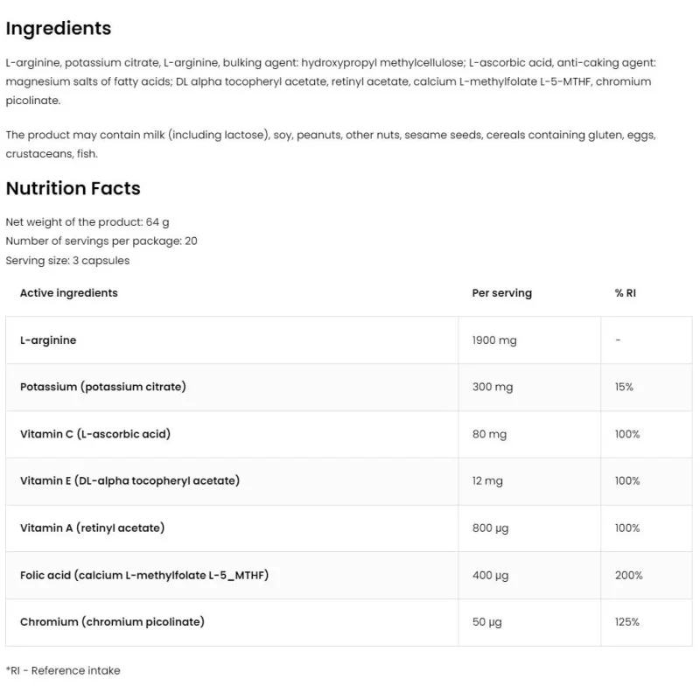Click the 200% RI value for Folic acid
Viewport: 700px width, 700px height.
click(x=628, y=575)
